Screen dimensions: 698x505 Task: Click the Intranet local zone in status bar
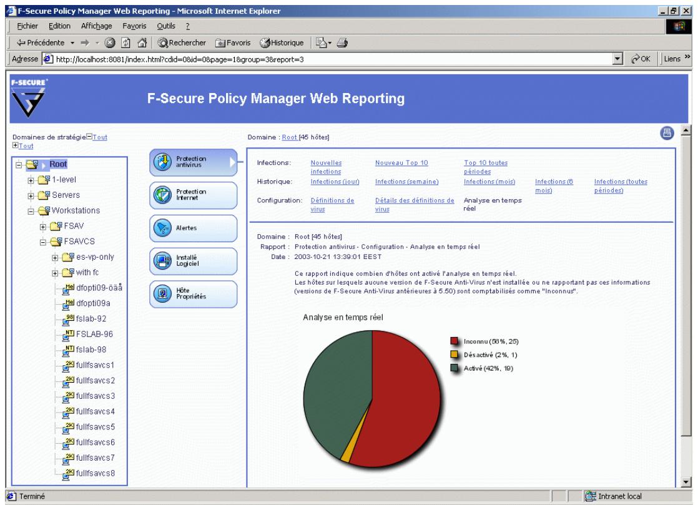pyautogui.click(x=614, y=496)
